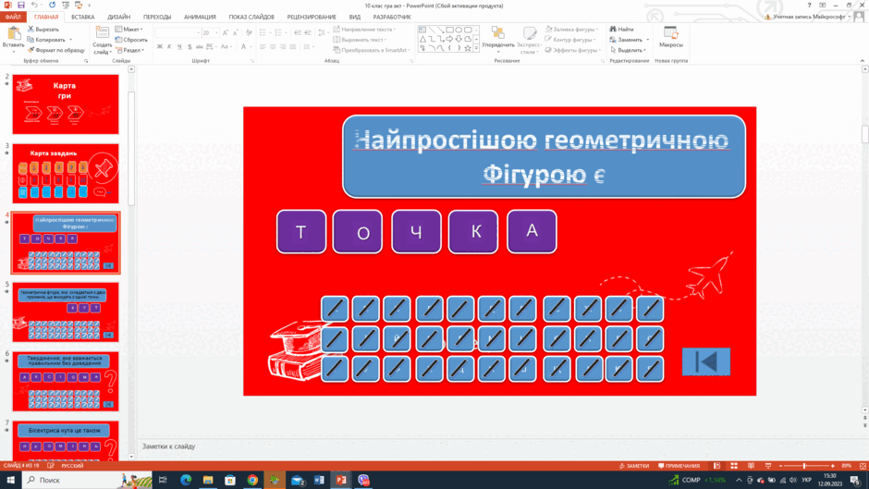
Task: Expand the Section (Раздел) dropdown
Action: click(130, 50)
